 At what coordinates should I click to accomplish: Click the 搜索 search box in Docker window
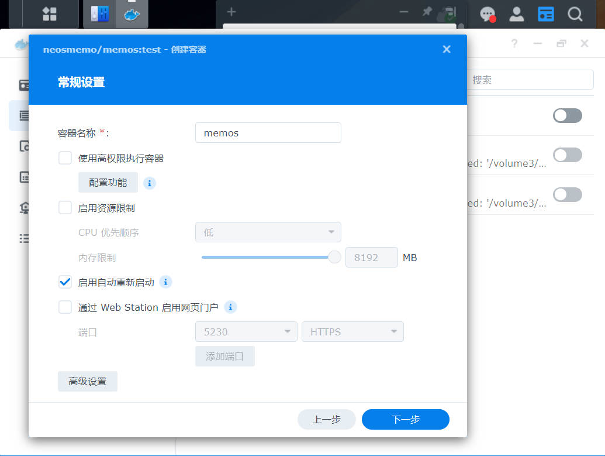[x=530, y=80]
